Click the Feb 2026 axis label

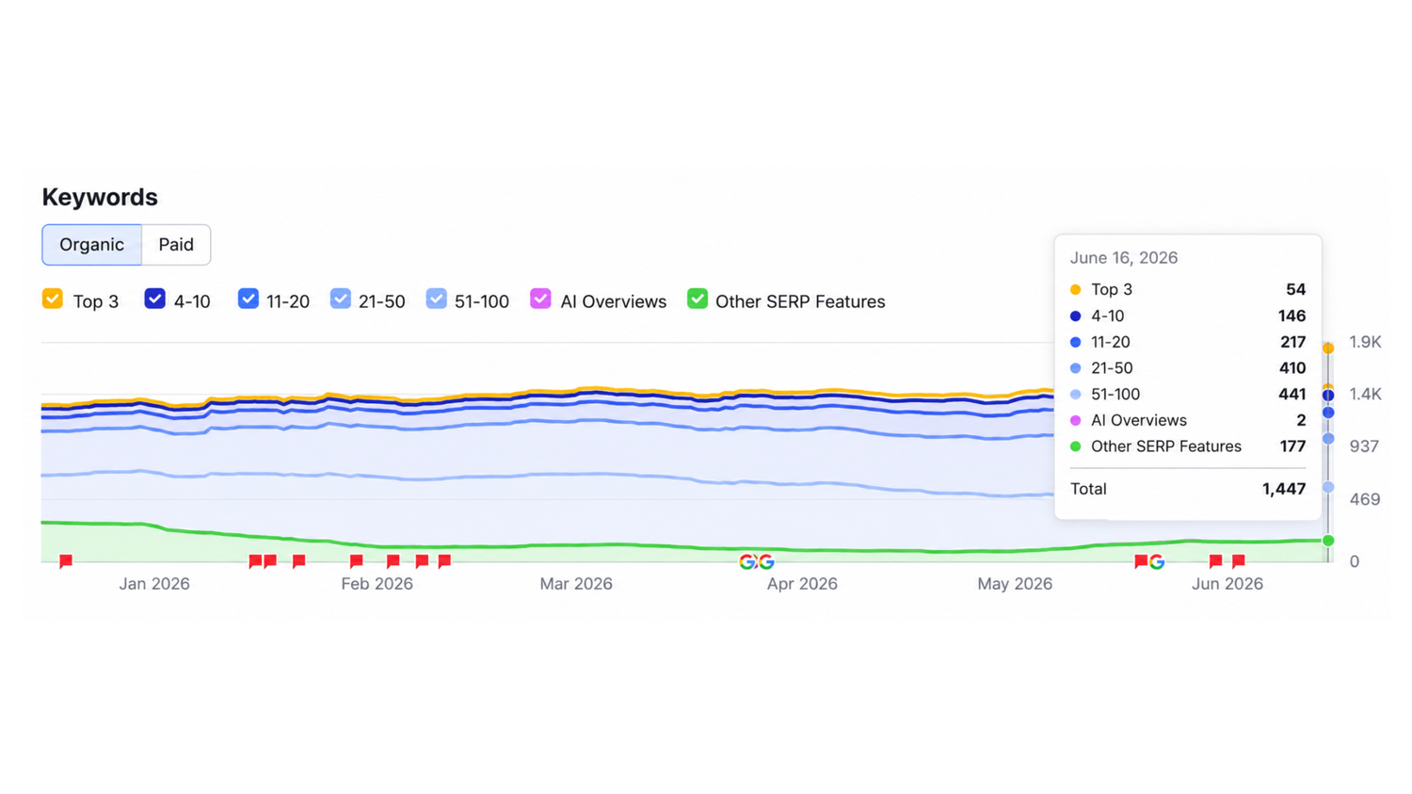377,584
